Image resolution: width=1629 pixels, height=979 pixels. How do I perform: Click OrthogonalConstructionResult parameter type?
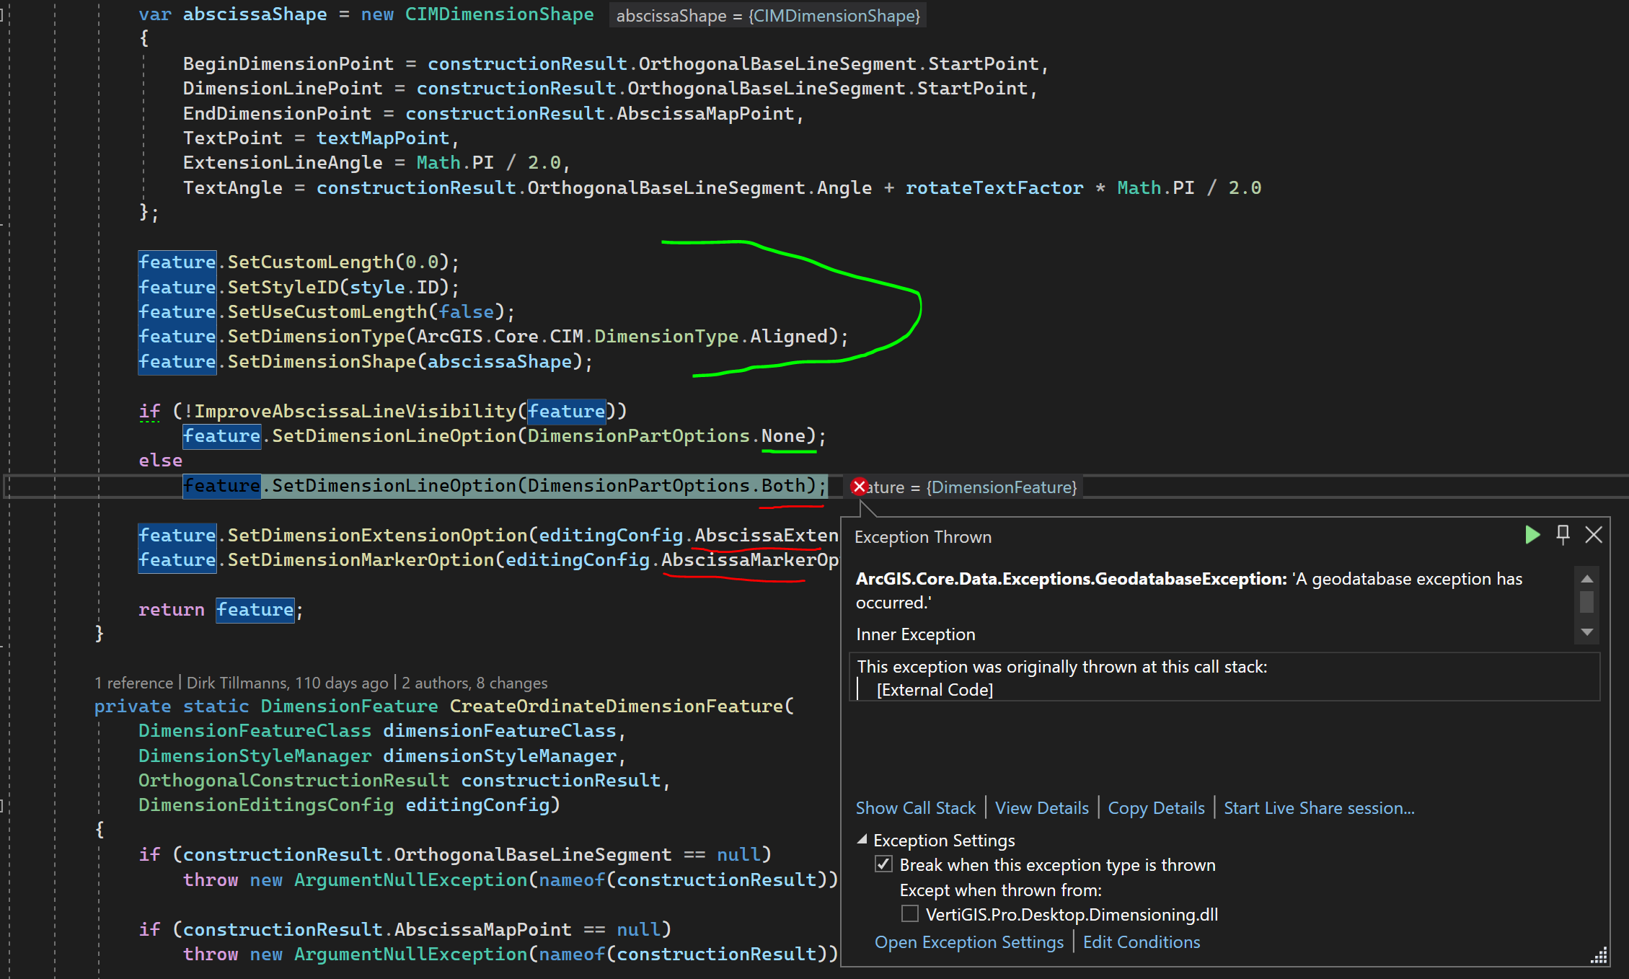click(x=293, y=781)
